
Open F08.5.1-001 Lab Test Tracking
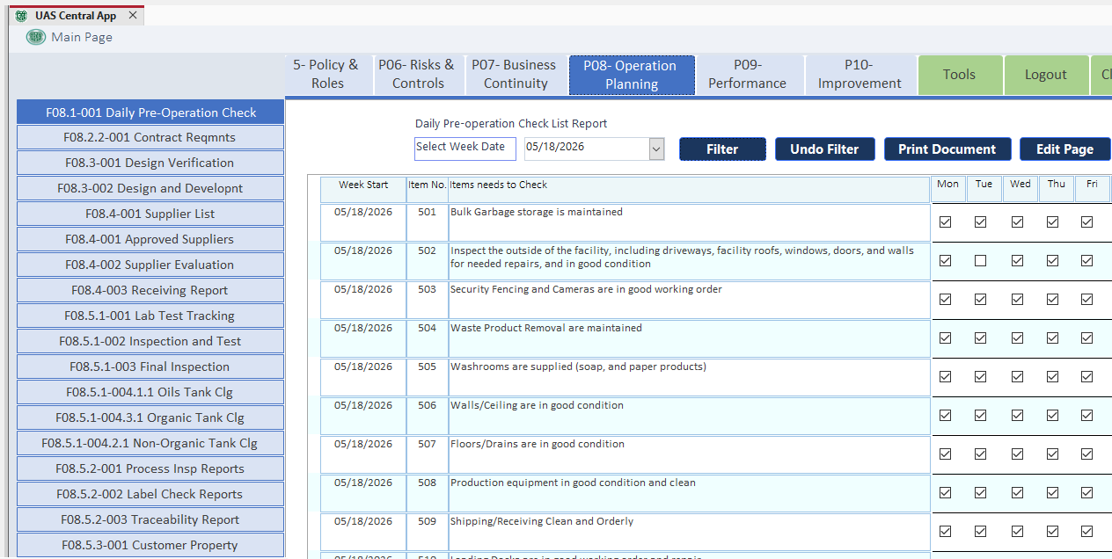150,316
